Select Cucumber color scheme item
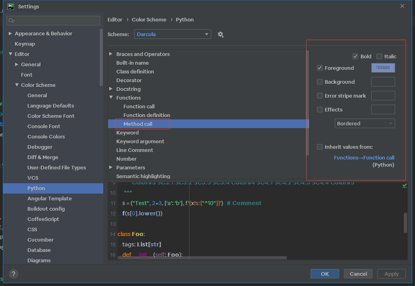Image resolution: width=415 pixels, height=286 pixels. (41, 240)
